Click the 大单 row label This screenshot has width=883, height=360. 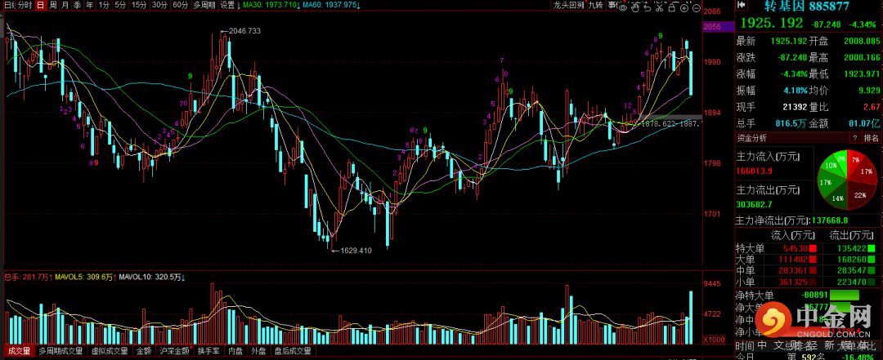coord(746,260)
